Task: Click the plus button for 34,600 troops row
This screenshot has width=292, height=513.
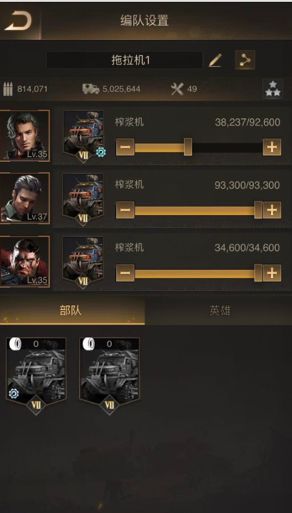Action: point(272,273)
